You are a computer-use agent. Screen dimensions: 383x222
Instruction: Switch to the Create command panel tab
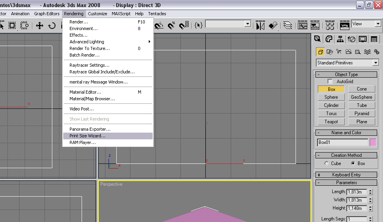pyautogui.click(x=317, y=39)
